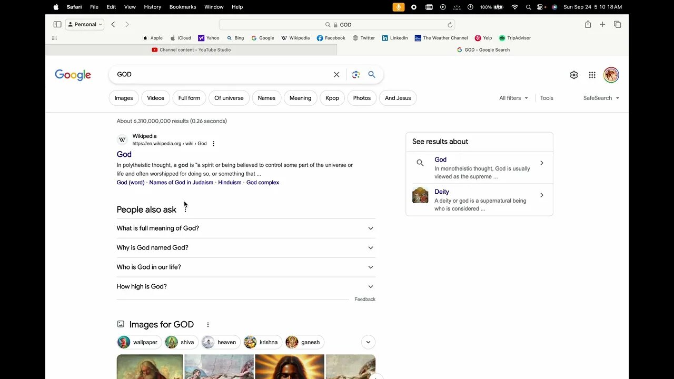Go back with the Safari back arrow
Viewport: 674px width, 379px height.
point(113,24)
